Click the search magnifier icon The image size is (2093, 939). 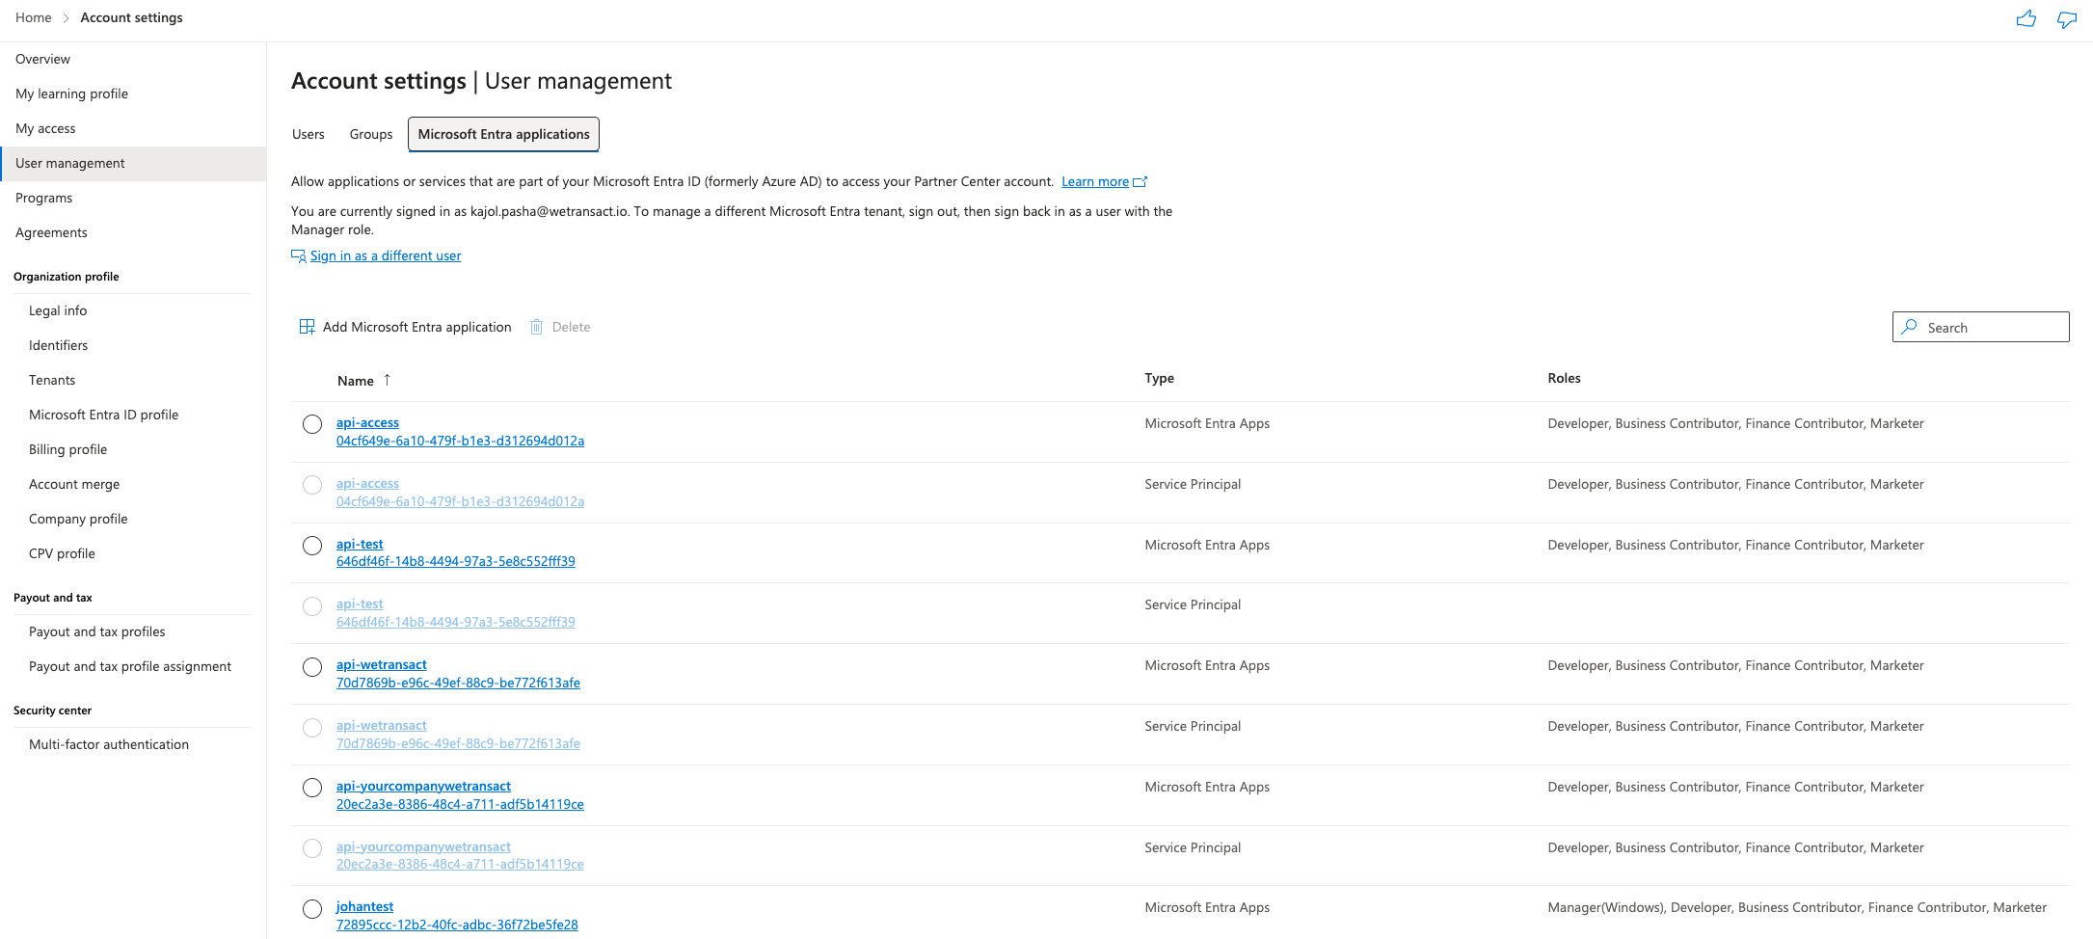(1909, 327)
